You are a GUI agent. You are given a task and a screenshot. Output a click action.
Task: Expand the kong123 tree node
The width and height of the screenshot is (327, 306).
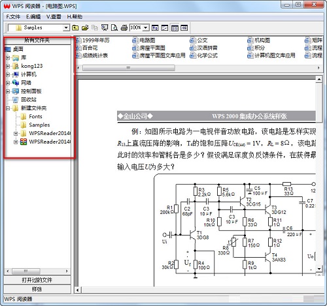click(x=8, y=66)
